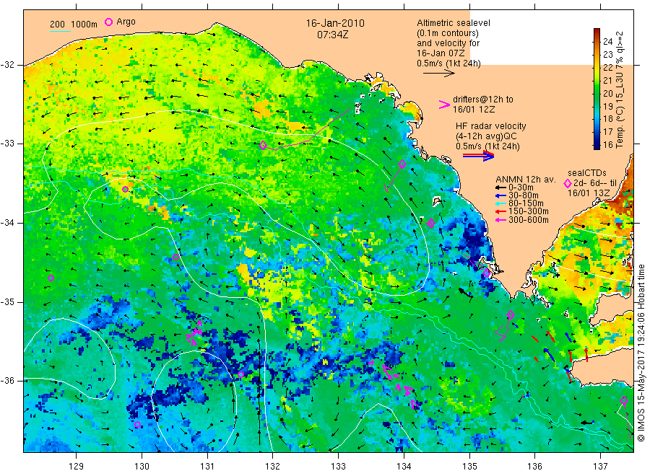
Task: Click the '16/01 13Z' sealCTD date text
Action: pos(589,193)
